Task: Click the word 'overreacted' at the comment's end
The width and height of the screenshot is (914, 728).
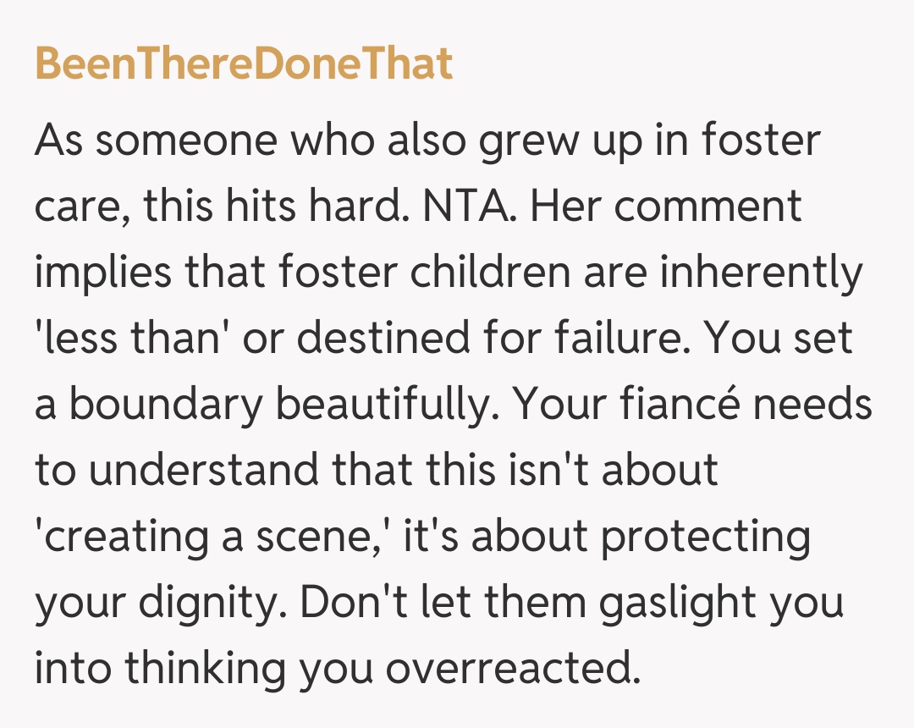Action: [508, 669]
